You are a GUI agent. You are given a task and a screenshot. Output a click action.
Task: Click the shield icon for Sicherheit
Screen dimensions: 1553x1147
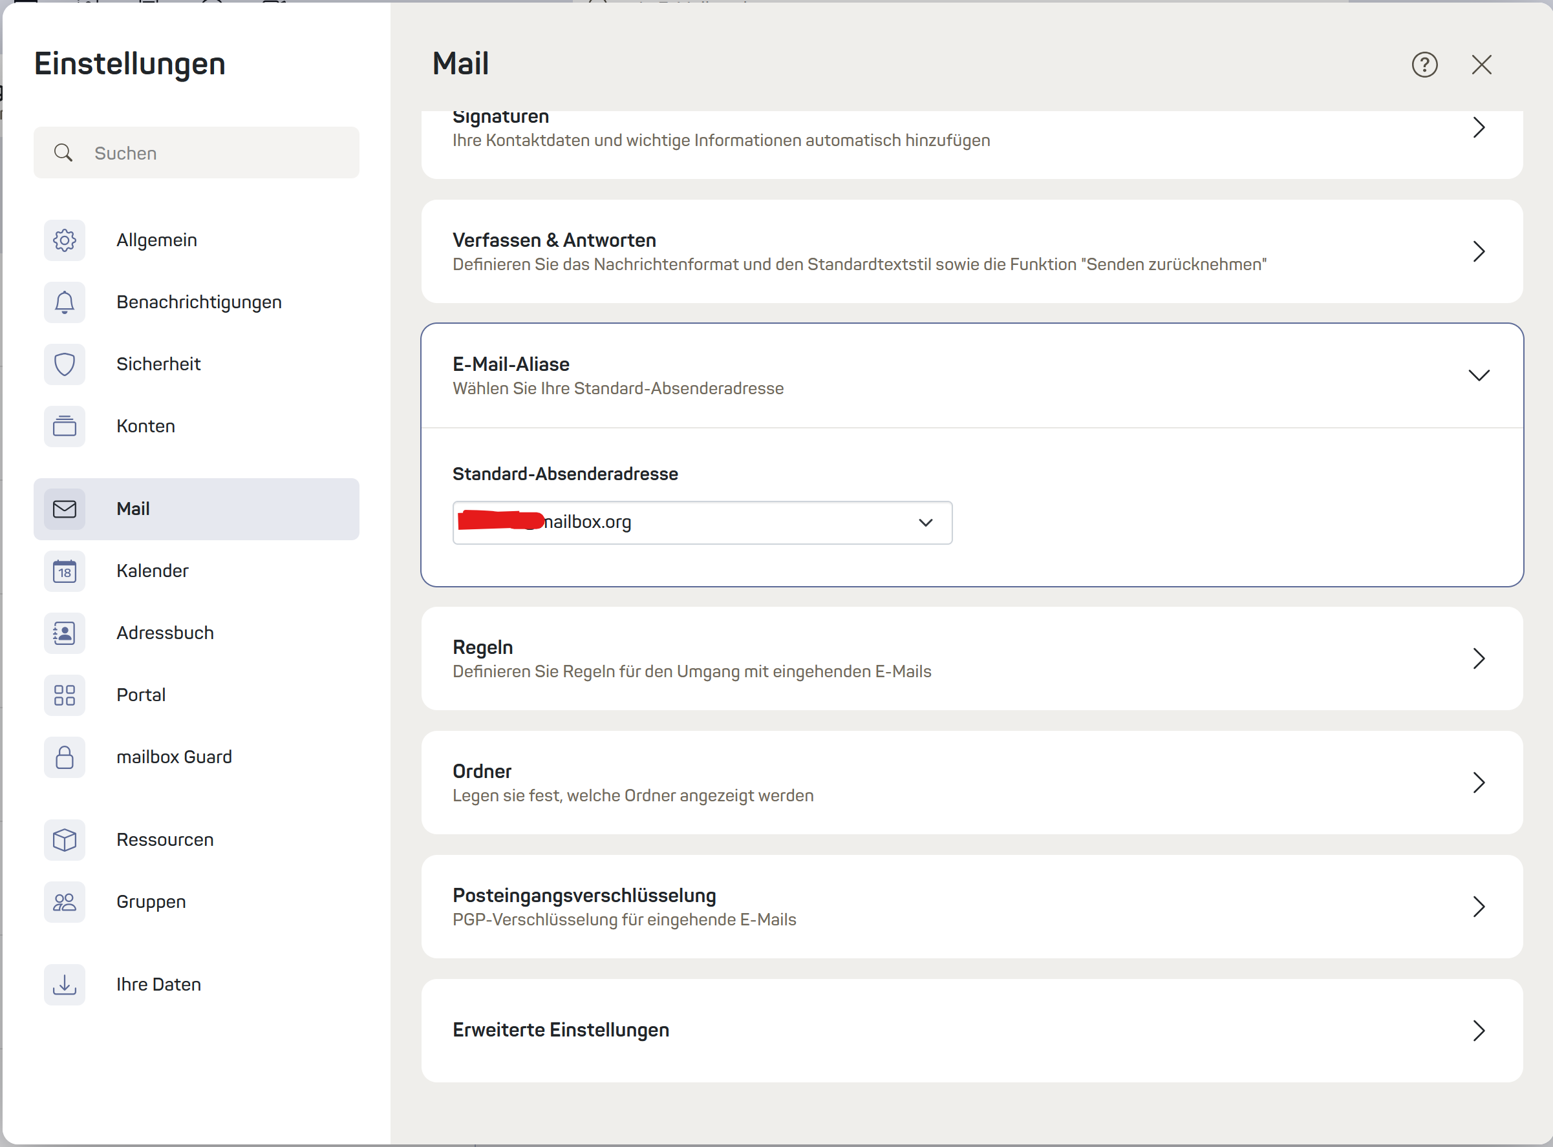tap(65, 364)
